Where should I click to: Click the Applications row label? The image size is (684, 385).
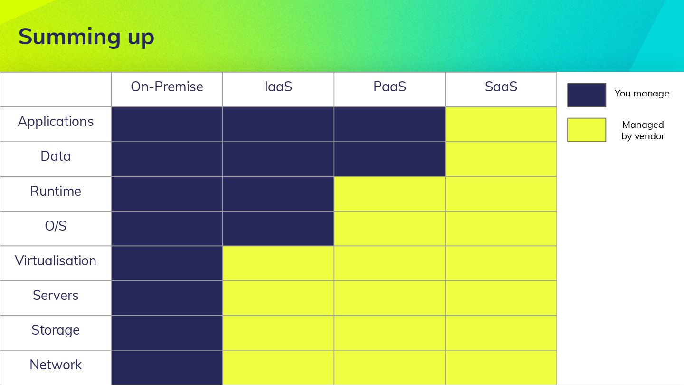click(x=56, y=122)
